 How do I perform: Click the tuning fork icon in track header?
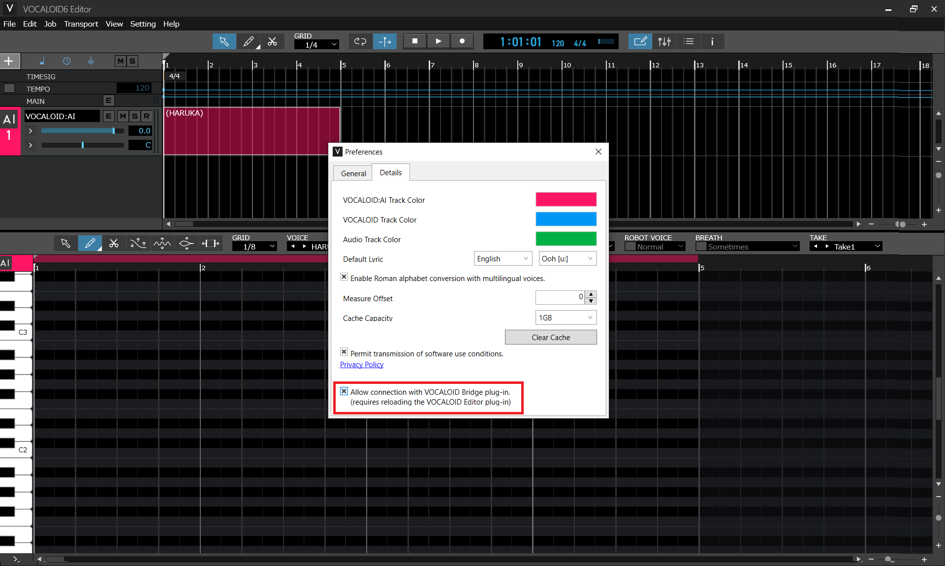click(x=91, y=61)
